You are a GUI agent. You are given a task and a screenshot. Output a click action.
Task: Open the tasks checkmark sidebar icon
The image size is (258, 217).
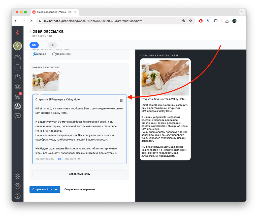point(18,67)
